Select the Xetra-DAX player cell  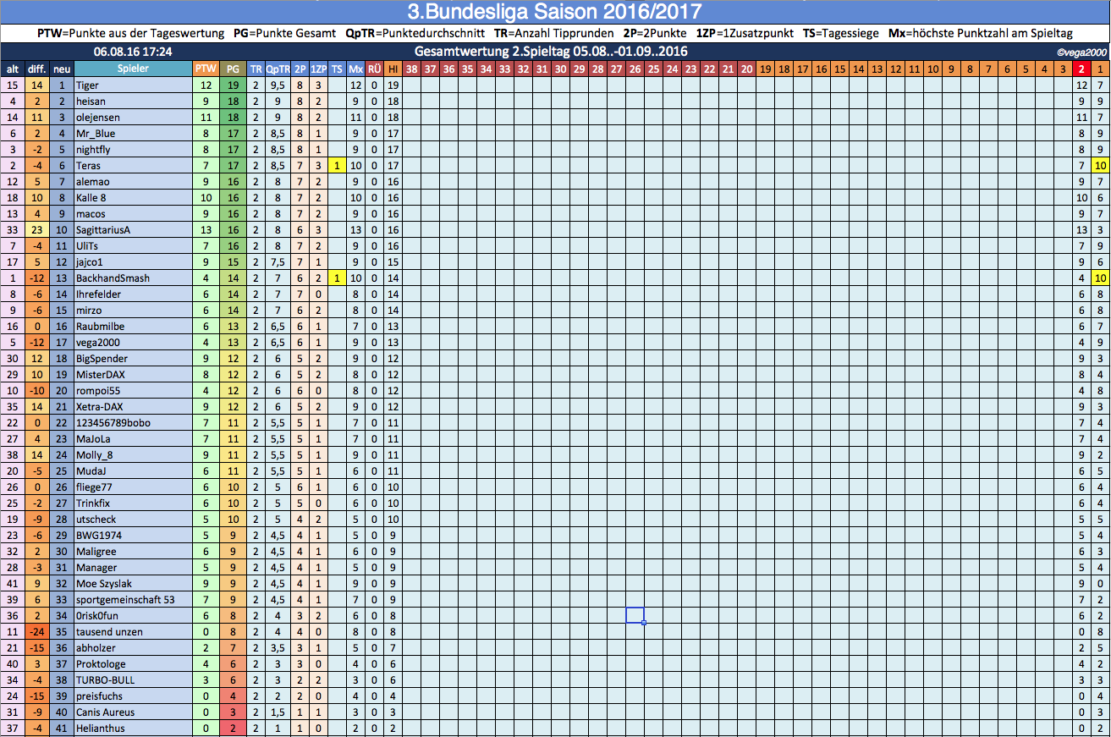tap(133, 406)
